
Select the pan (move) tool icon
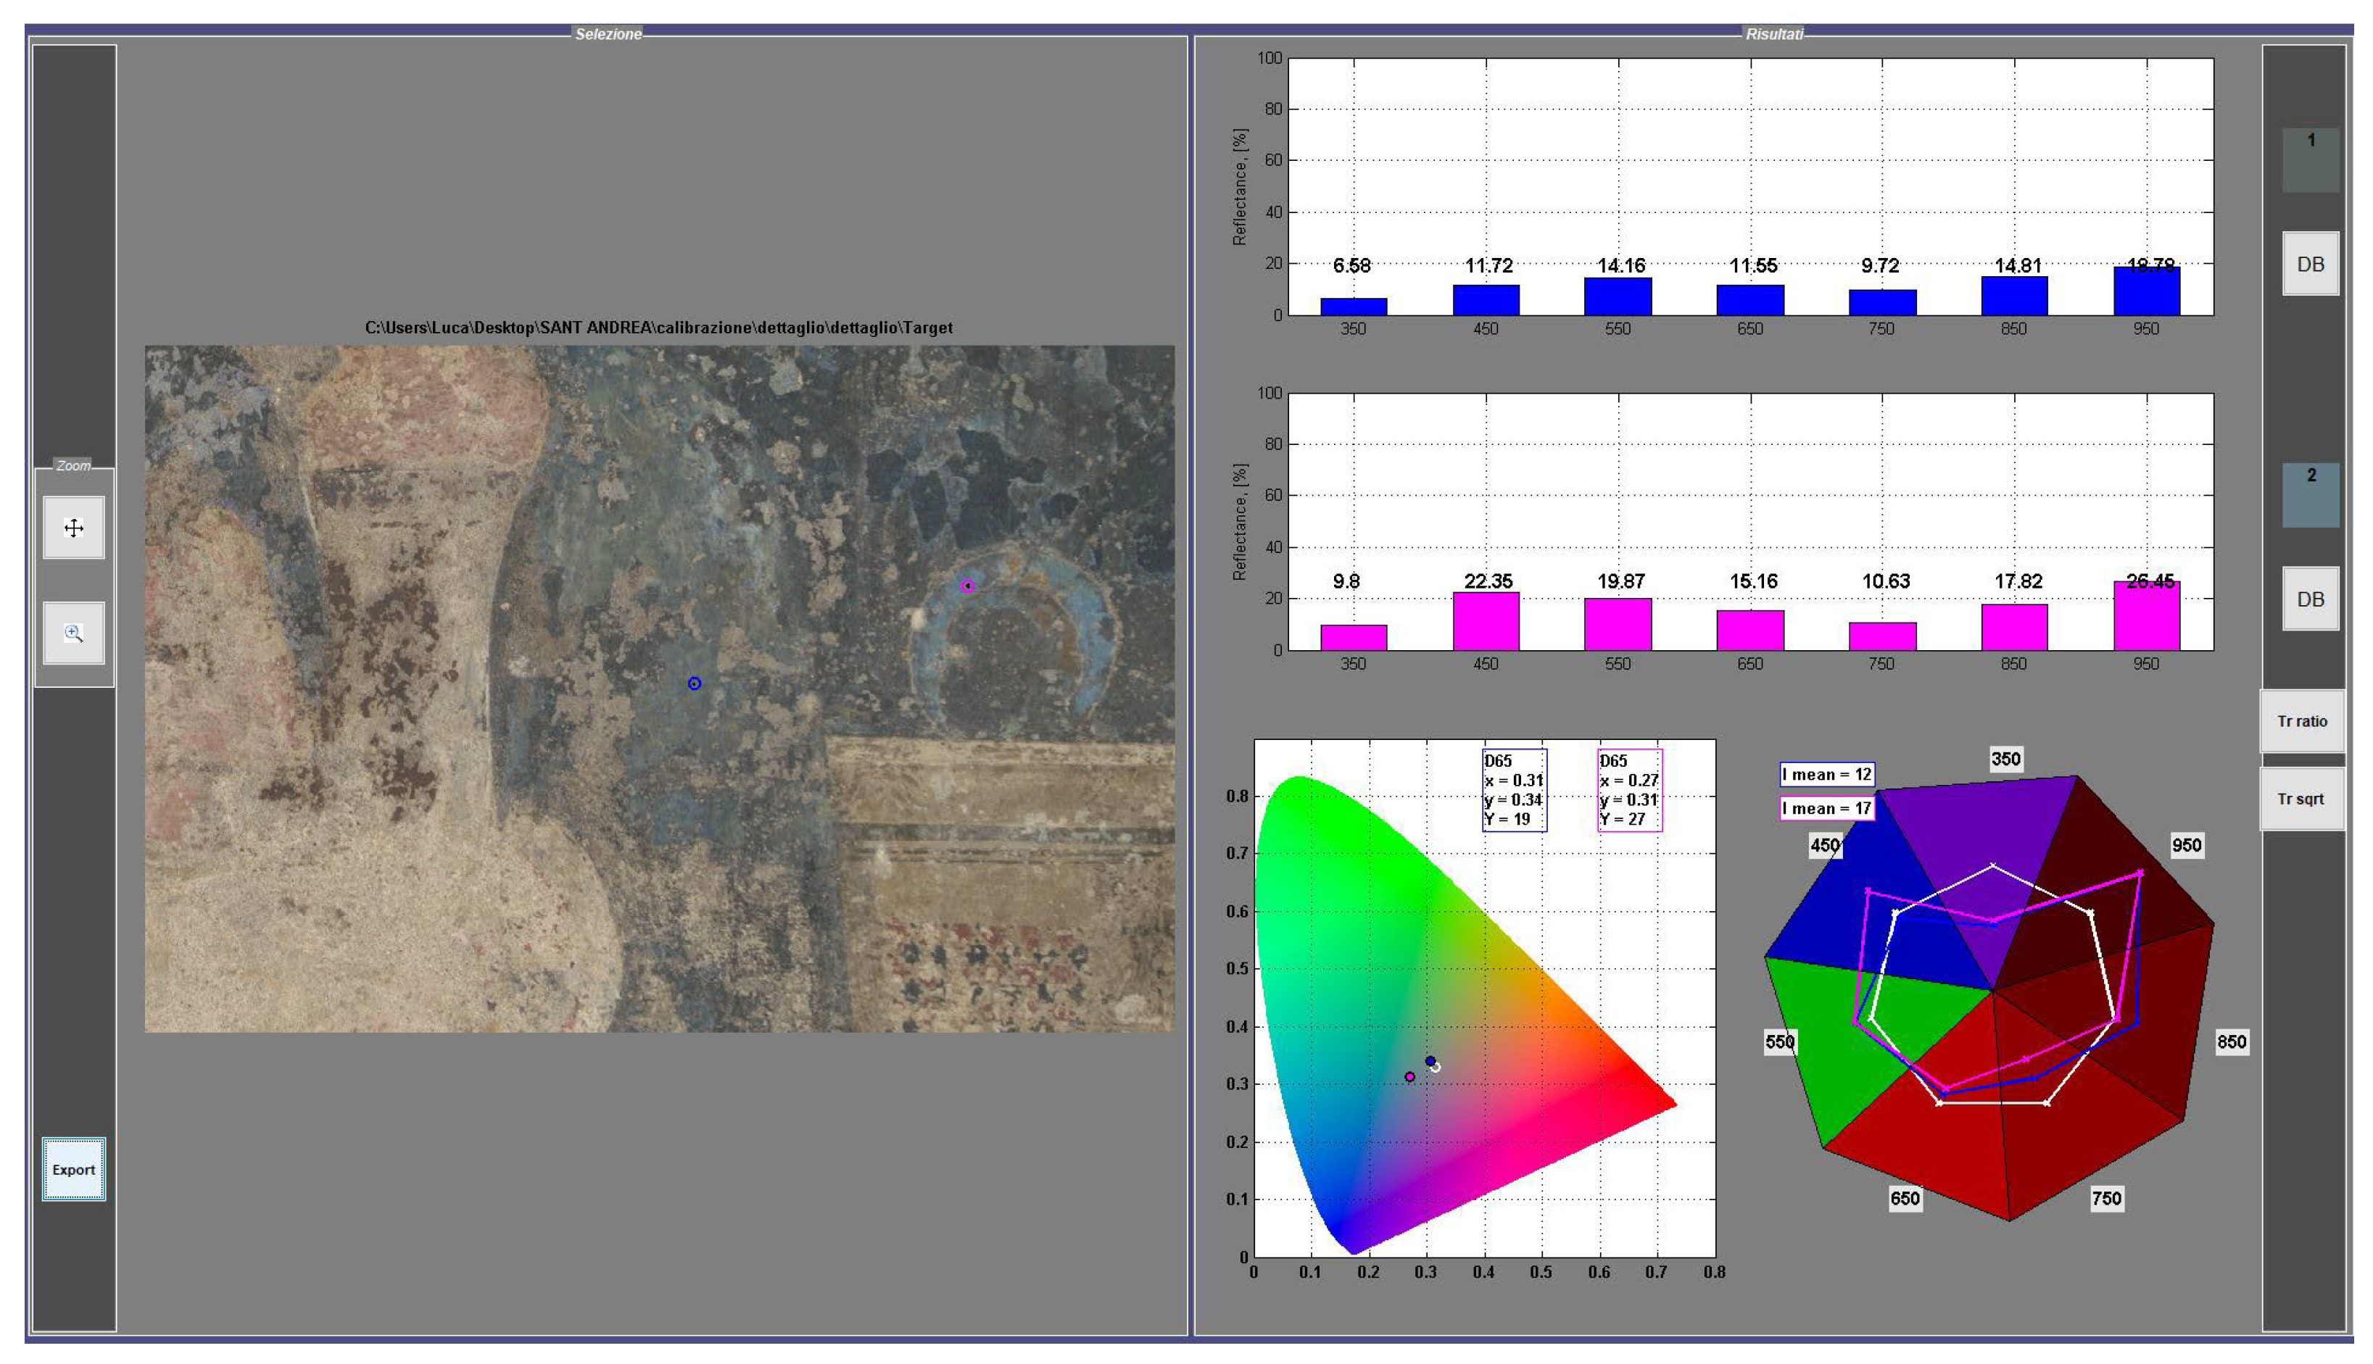tap(74, 528)
